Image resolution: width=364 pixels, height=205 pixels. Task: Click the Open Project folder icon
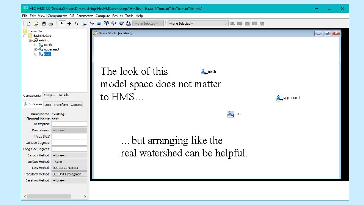(36, 24)
